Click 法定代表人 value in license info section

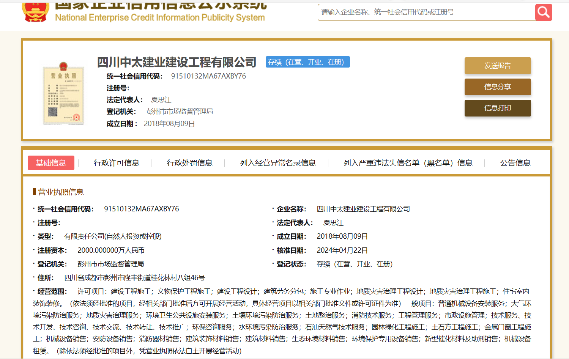[334, 223]
